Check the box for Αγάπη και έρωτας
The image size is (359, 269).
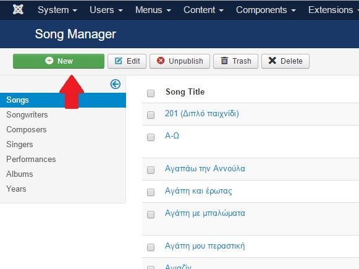coord(151,192)
